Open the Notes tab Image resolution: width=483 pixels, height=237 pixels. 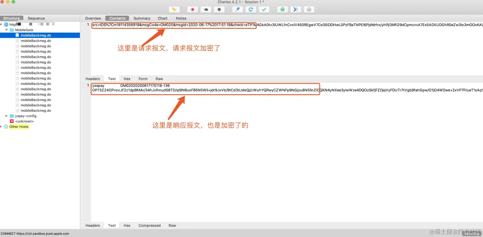click(x=181, y=18)
